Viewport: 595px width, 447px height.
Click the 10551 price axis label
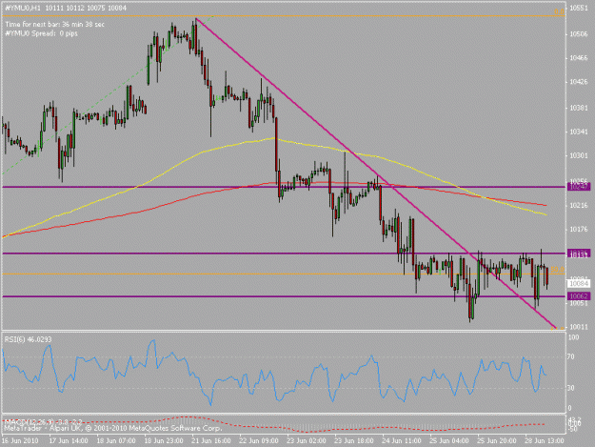(579, 8)
